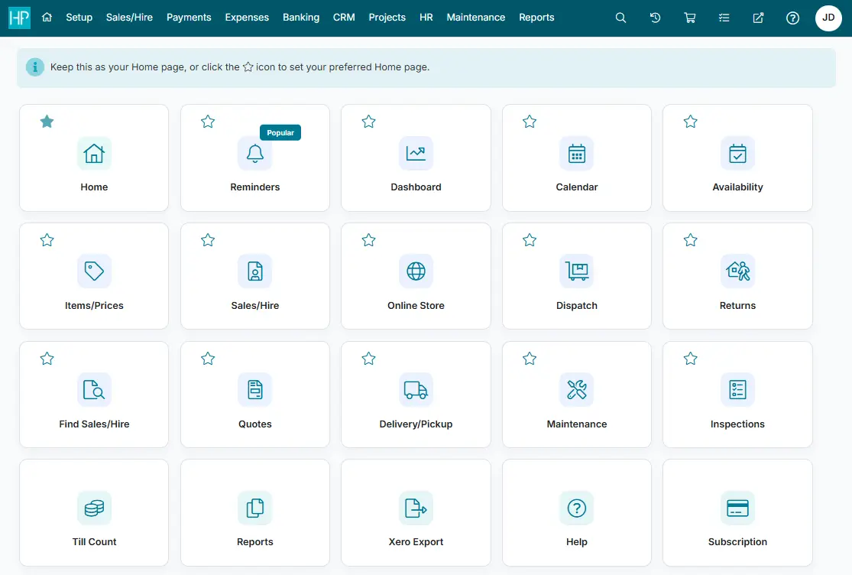Open the HR menu
Viewport: 852px width, 575px height.
coord(426,18)
